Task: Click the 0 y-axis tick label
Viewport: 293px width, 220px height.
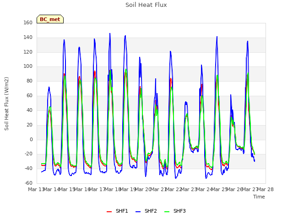Action: click(31, 139)
